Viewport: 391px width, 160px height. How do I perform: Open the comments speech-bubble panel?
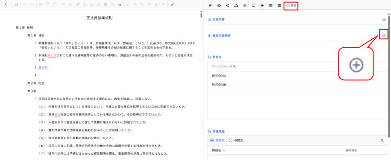point(254,5)
